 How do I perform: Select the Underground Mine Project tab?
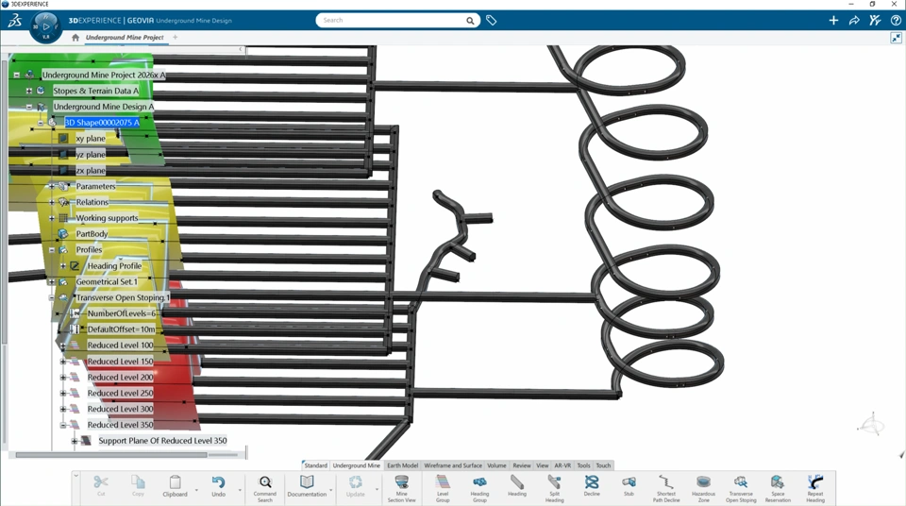click(125, 38)
